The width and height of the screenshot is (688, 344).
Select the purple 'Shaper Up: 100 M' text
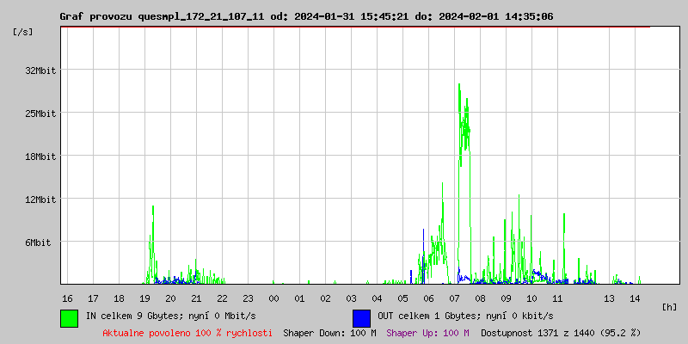click(x=427, y=332)
